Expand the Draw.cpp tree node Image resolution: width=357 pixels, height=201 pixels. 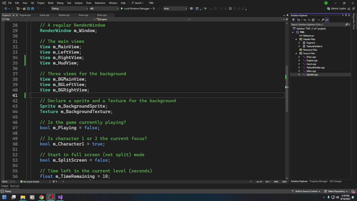pyautogui.click(x=299, y=57)
